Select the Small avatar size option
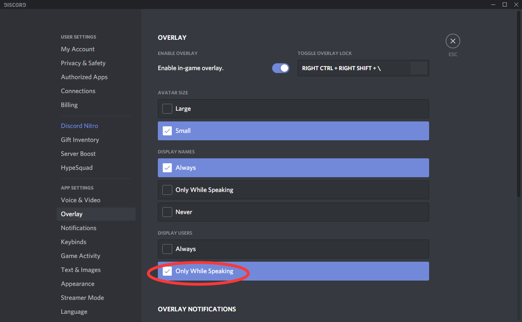Viewport: 522px width, 322px height. 293,131
